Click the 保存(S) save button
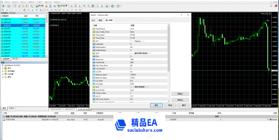279x140 pixels. pos(180,100)
